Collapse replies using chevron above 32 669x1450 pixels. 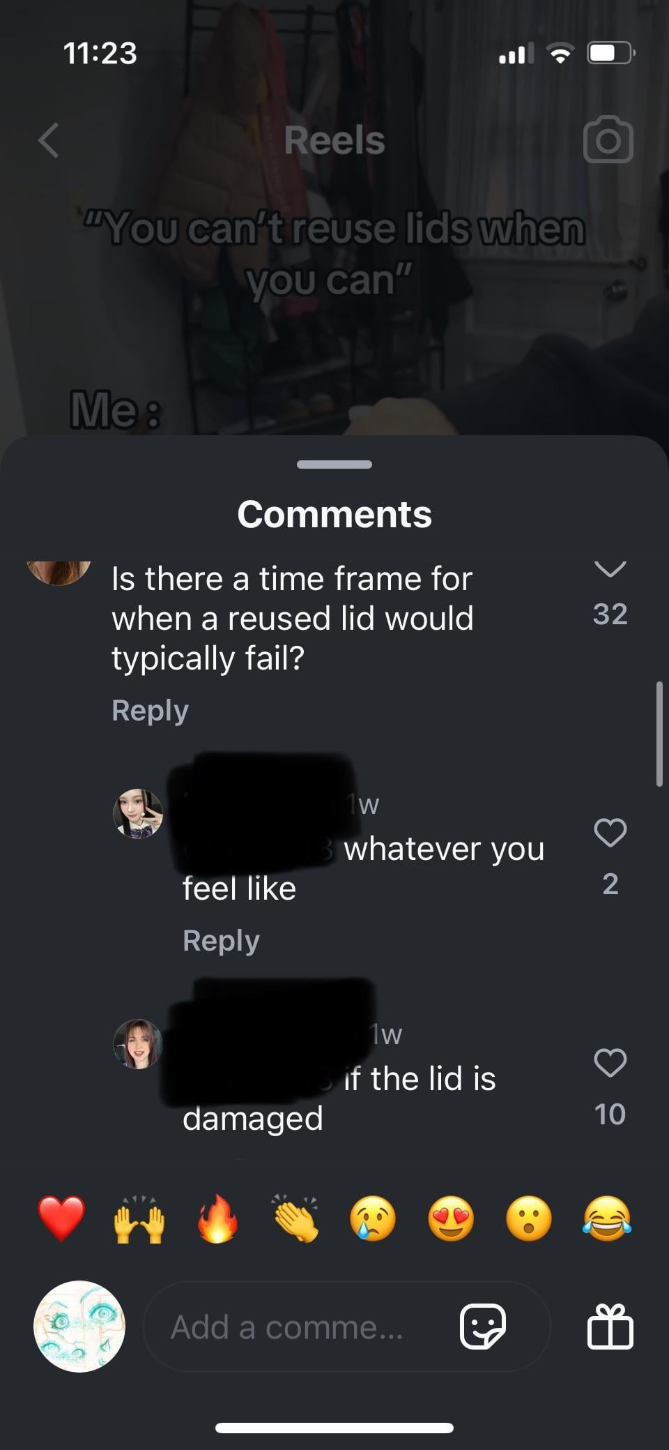tap(610, 569)
